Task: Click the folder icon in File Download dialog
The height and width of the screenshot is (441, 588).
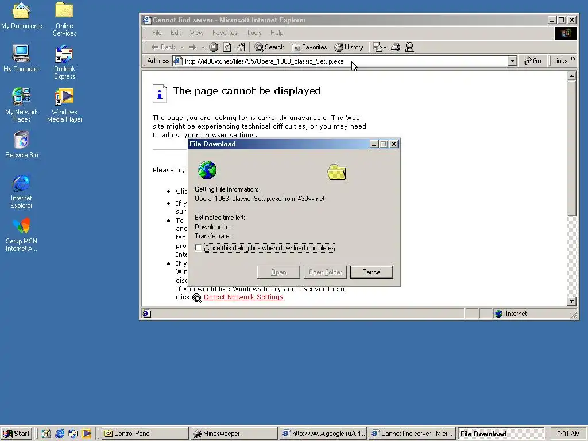Action: point(336,172)
